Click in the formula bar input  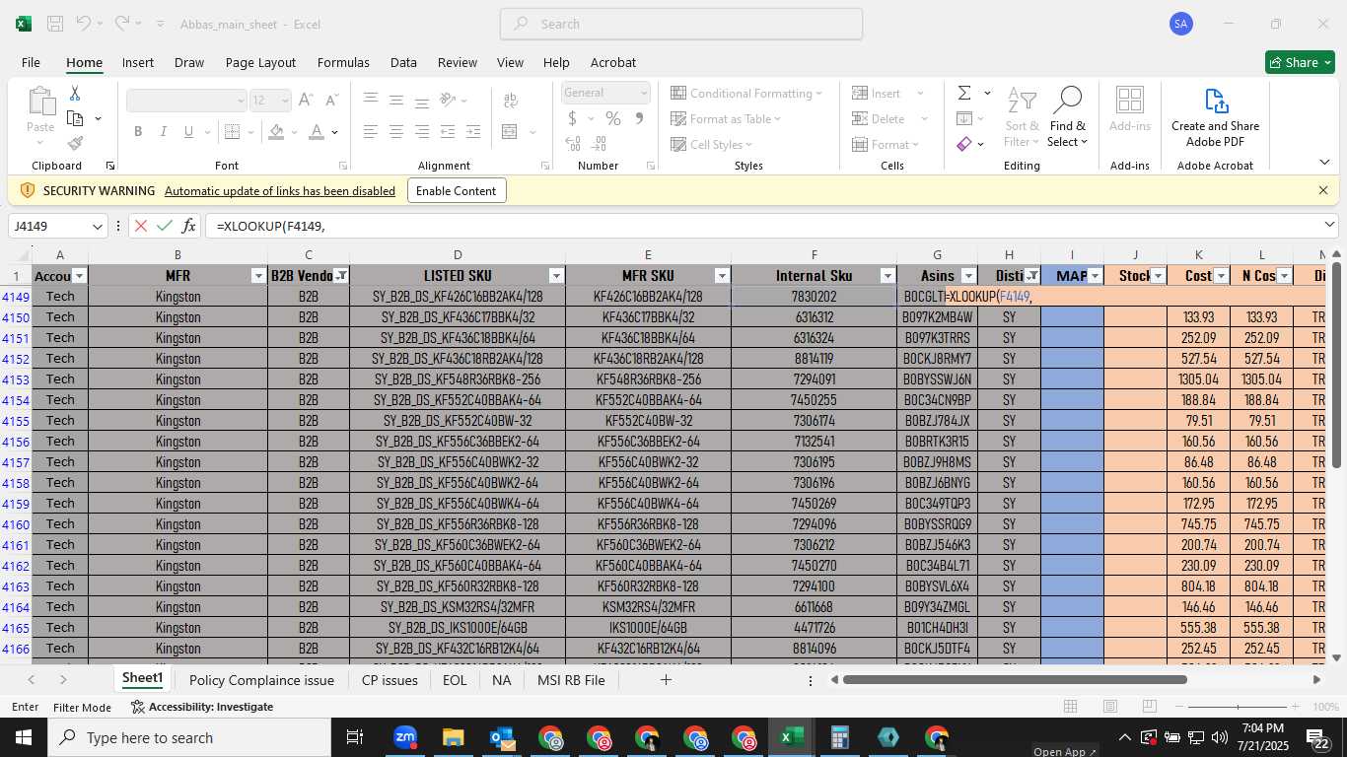coord(764,226)
